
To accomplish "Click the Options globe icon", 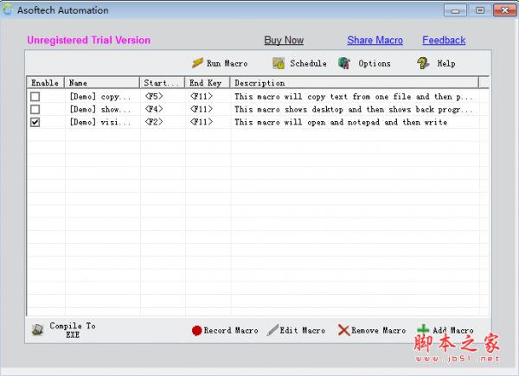I will pyautogui.click(x=344, y=63).
